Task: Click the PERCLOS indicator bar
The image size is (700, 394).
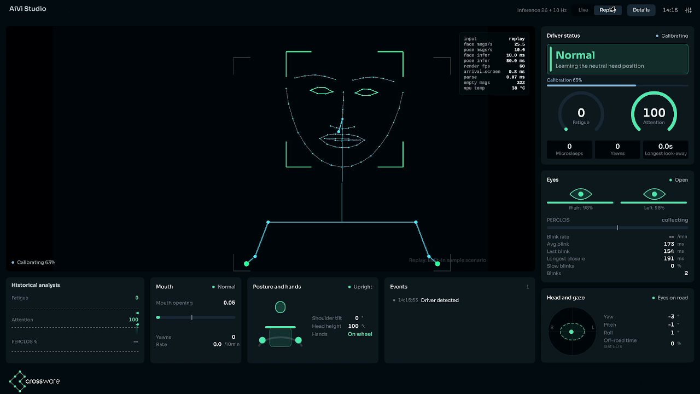Action: click(617, 228)
